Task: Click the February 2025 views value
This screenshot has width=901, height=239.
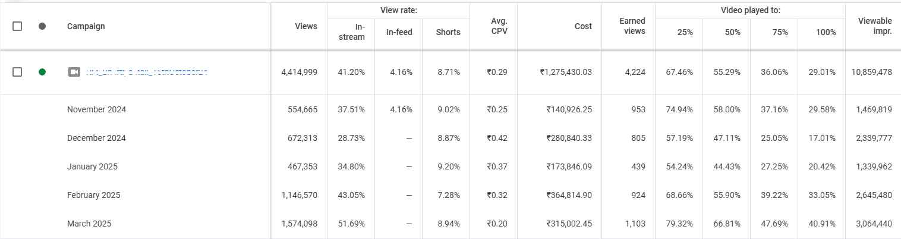Action: (x=300, y=195)
